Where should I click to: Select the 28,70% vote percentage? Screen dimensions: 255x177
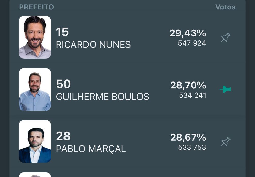(x=188, y=85)
